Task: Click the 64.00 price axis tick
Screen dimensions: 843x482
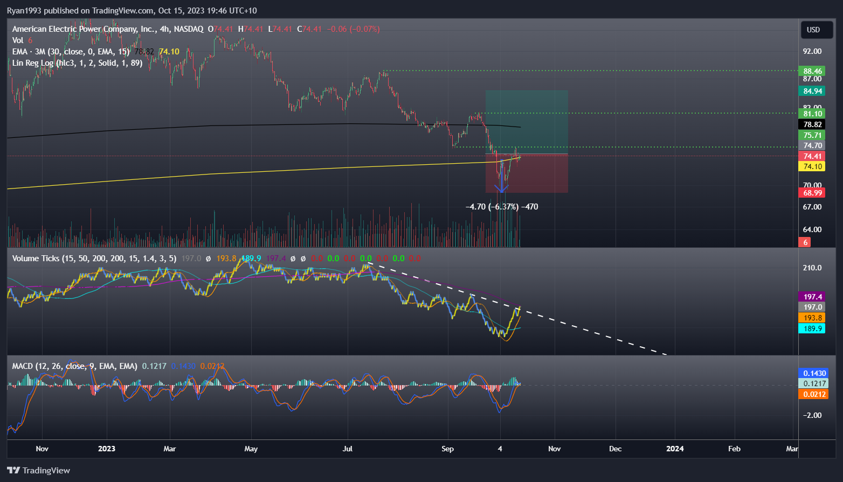Action: point(812,229)
